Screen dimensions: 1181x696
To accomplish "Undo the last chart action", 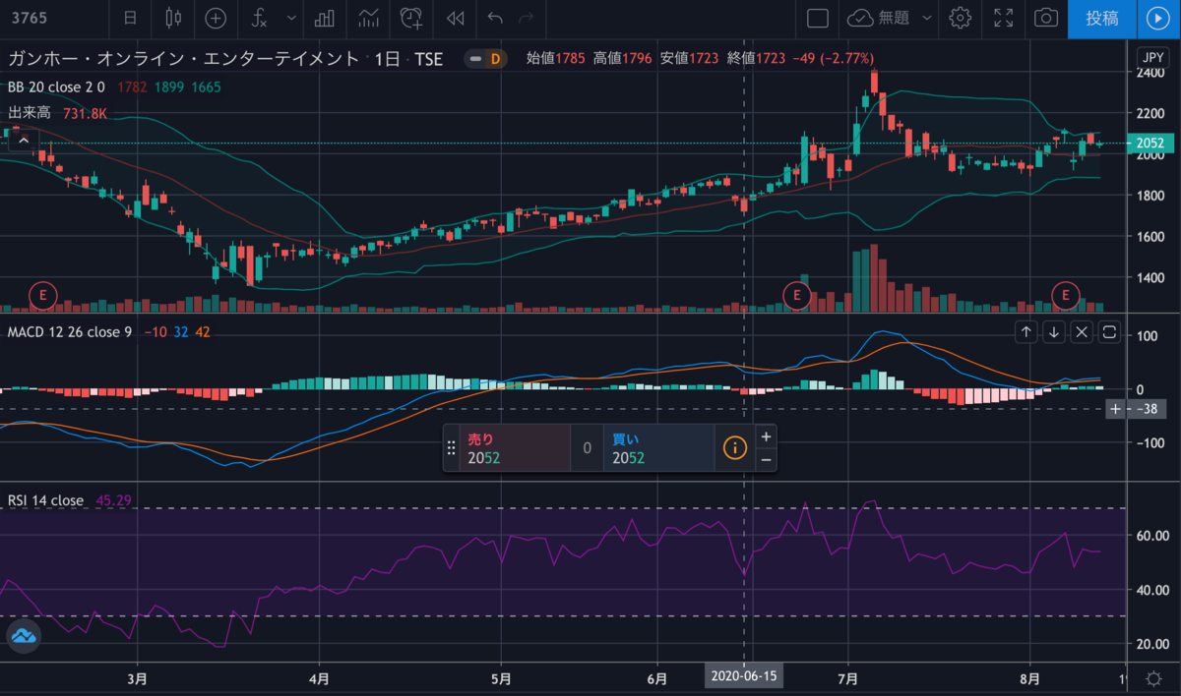I will point(495,18).
